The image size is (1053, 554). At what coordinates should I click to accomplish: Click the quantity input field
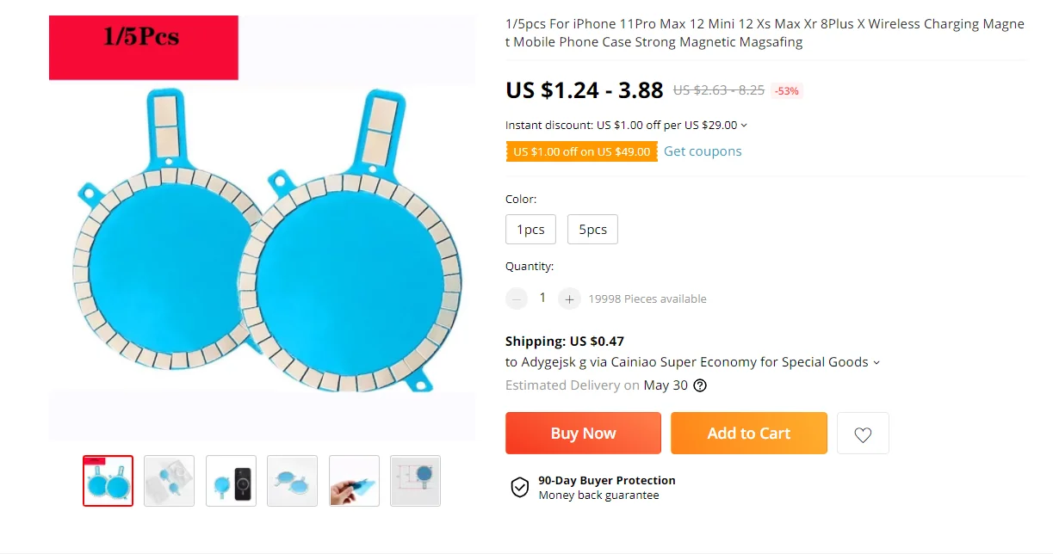pyautogui.click(x=542, y=298)
